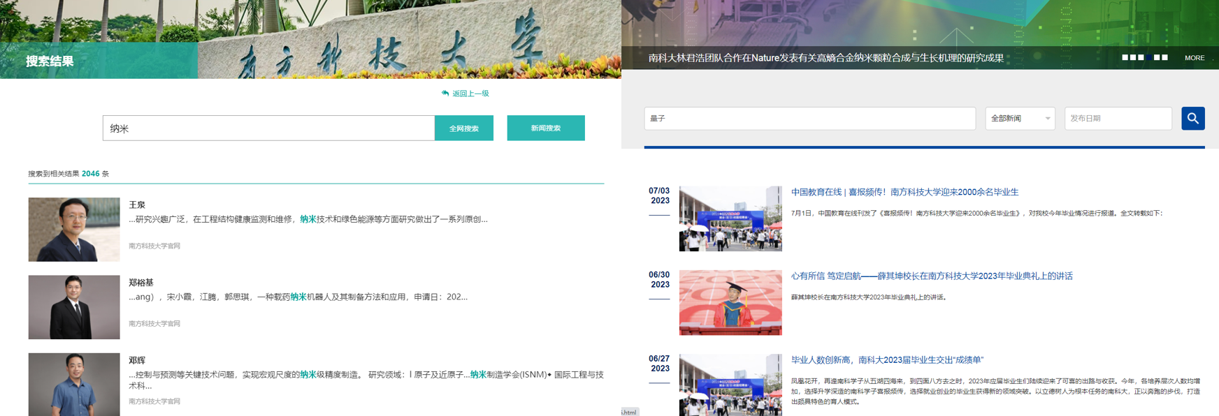Click the blue magnifier search button
The image size is (1219, 416).
(1193, 119)
